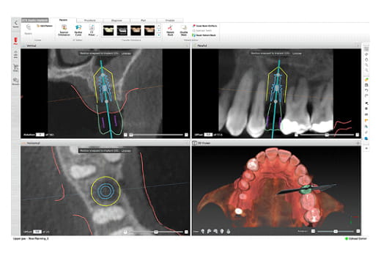The height and width of the screenshot is (264, 381).
Task: Choose the front head view icon in the 3D viewer
Action: 203,231
